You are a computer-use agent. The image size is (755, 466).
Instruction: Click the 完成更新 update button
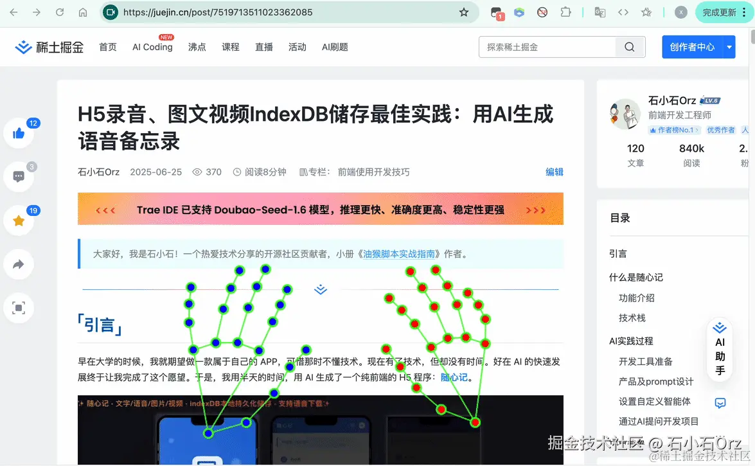(719, 12)
